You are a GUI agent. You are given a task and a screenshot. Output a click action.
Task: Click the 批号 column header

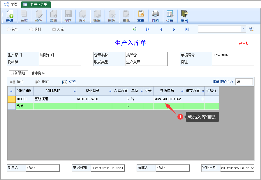[148, 91]
